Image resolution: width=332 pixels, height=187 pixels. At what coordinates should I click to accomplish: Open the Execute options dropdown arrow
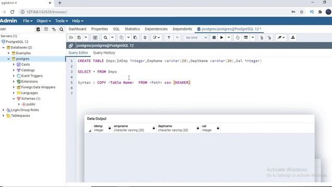click(x=229, y=37)
